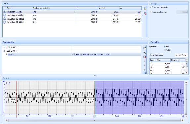Click the current icon of Line current L1 row
This screenshot has width=190, height=124.
(x=4, y=12)
